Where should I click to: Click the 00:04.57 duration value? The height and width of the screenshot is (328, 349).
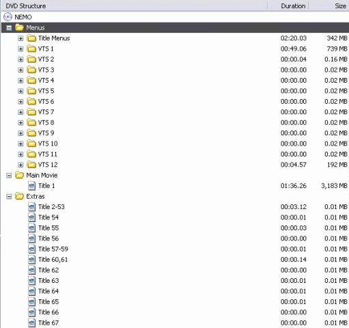click(x=294, y=165)
